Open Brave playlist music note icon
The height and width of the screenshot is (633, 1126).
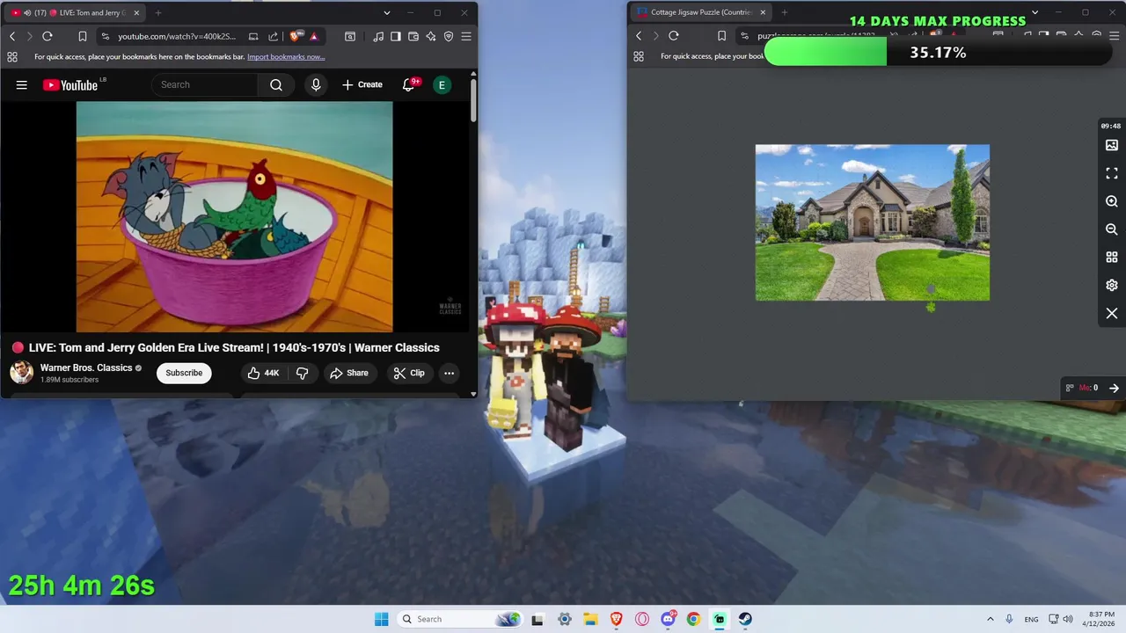pyautogui.click(x=378, y=36)
